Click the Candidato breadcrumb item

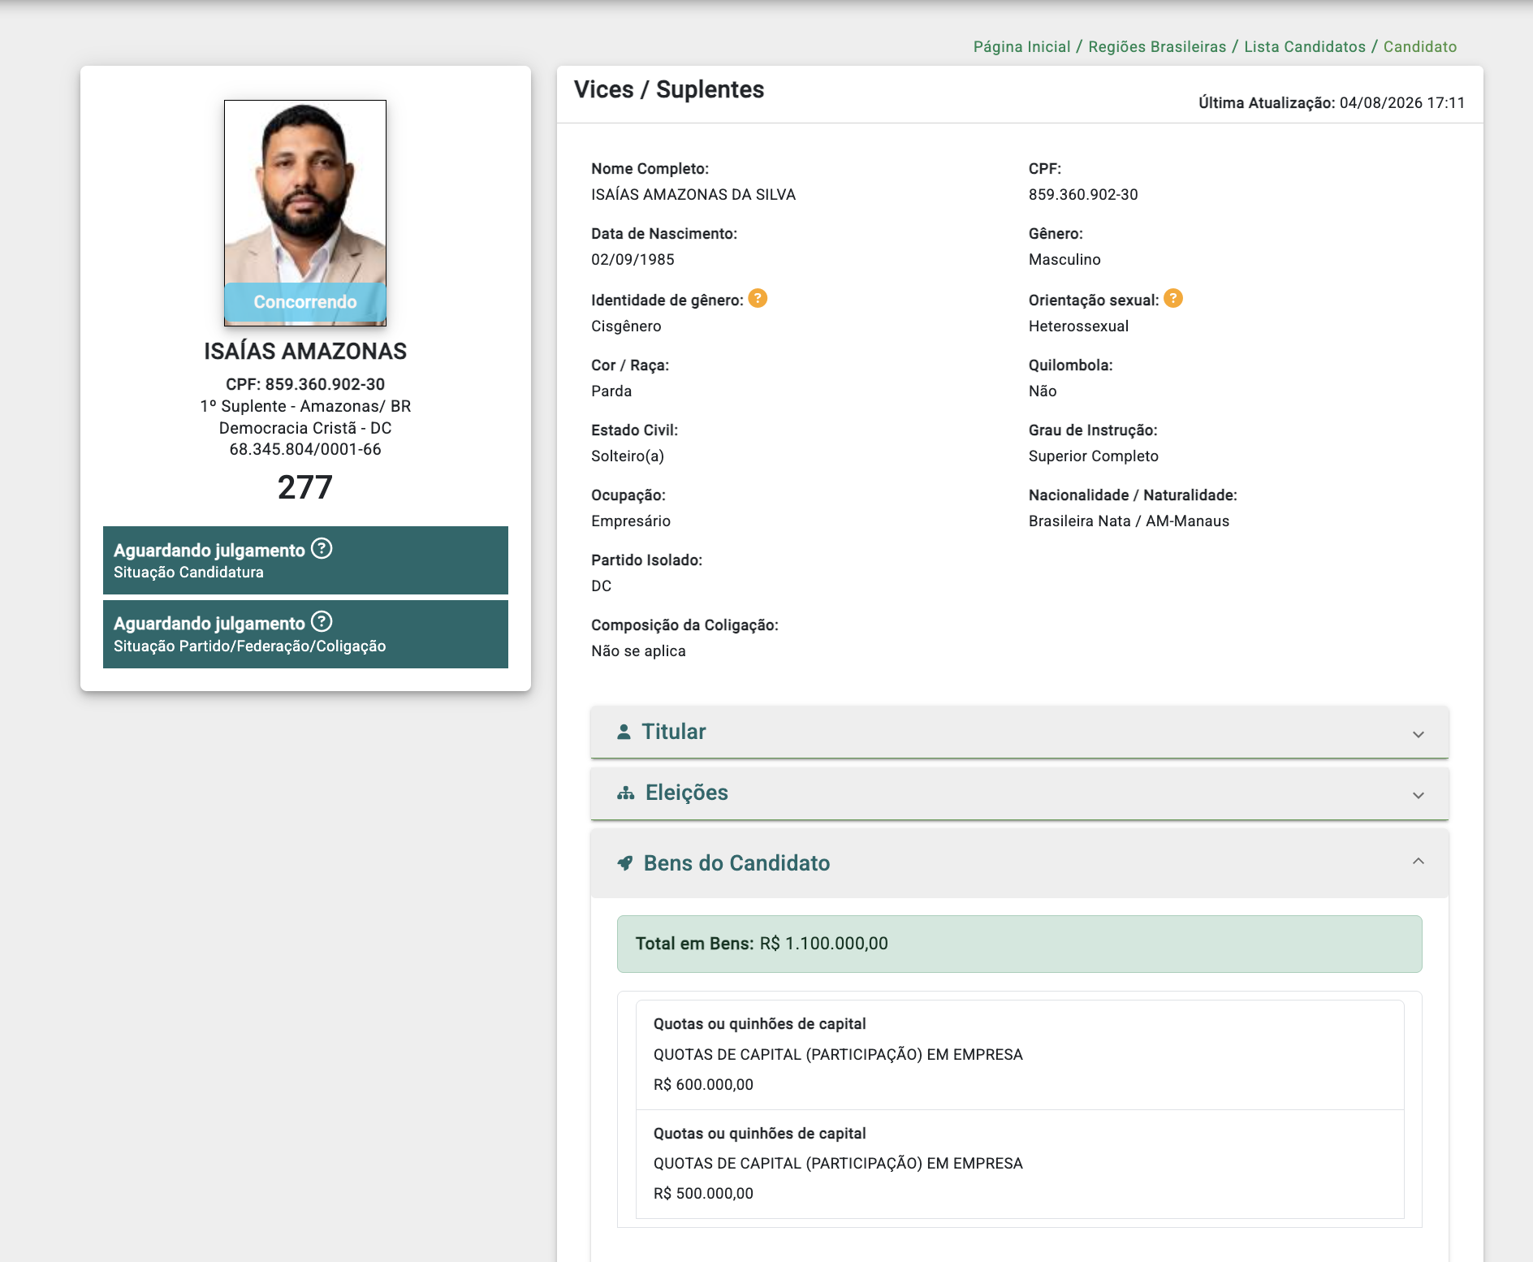point(1420,46)
